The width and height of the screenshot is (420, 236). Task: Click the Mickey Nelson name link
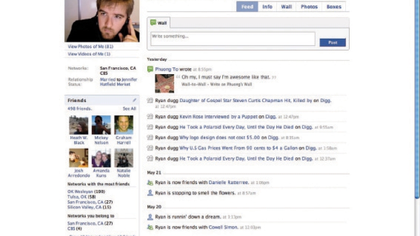(x=101, y=140)
